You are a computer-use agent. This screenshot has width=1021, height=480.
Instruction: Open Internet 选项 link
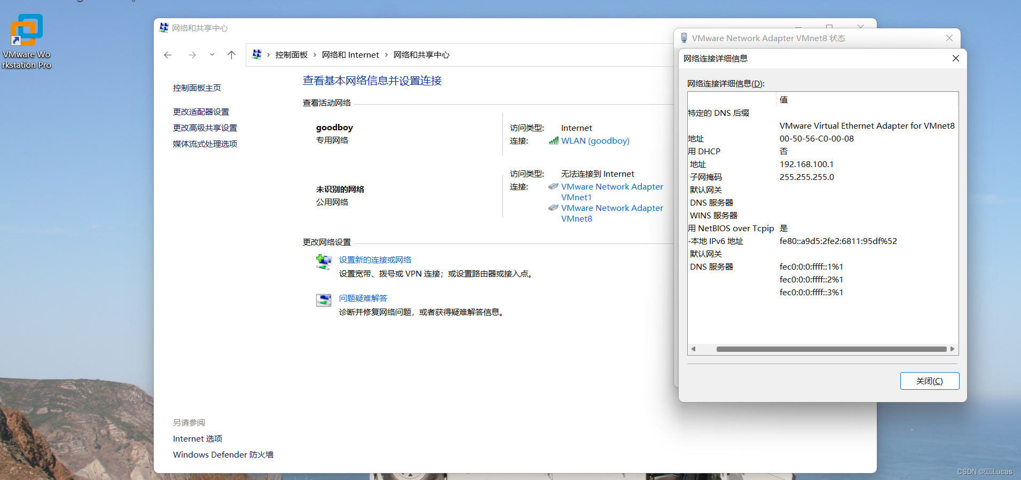(x=198, y=439)
